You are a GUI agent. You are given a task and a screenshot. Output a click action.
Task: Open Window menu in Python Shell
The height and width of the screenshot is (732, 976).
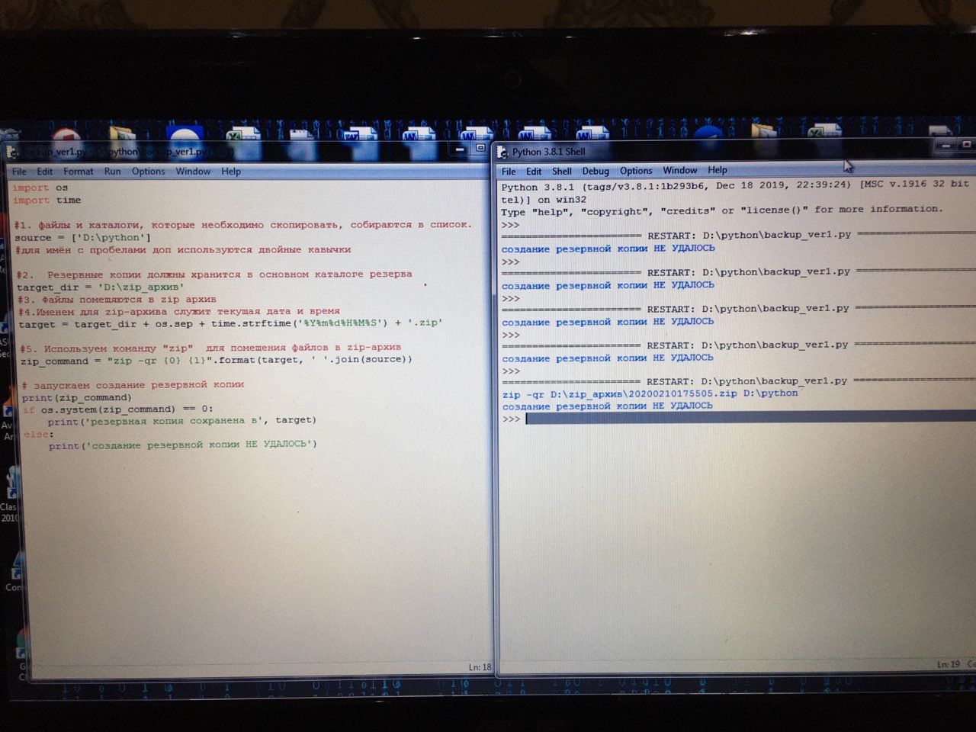[x=679, y=171]
